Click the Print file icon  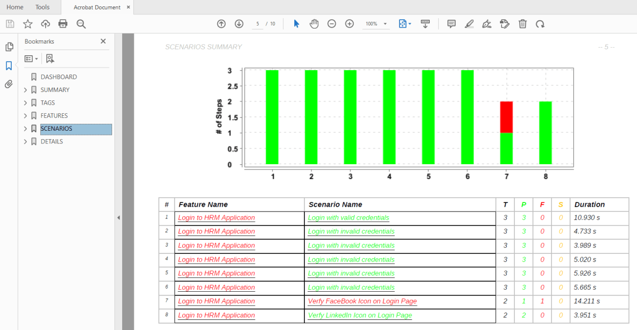point(63,24)
